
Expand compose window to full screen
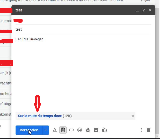coord(144,10)
